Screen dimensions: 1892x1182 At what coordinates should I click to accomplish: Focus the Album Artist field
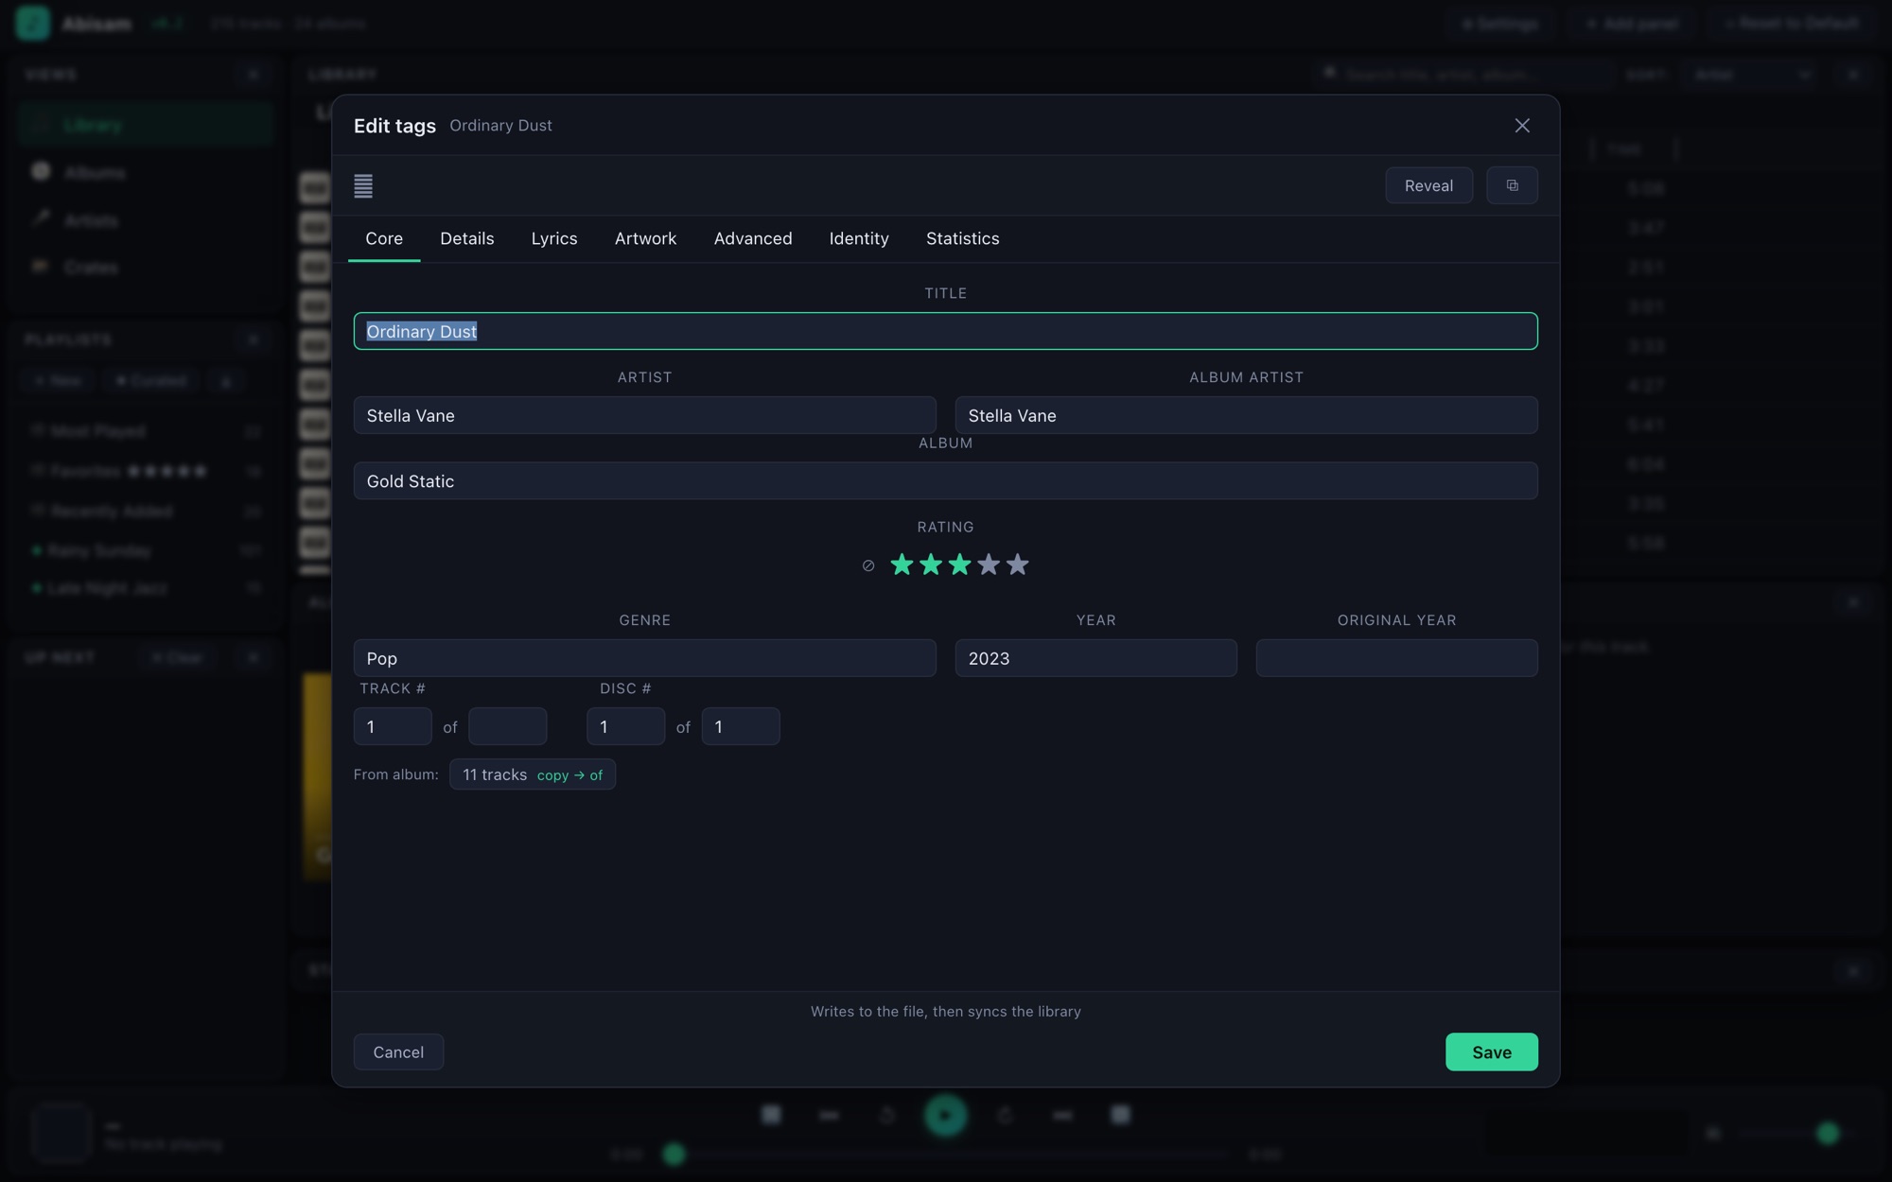point(1246,415)
